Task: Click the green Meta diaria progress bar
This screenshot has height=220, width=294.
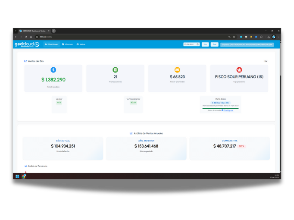Action: click(x=220, y=108)
